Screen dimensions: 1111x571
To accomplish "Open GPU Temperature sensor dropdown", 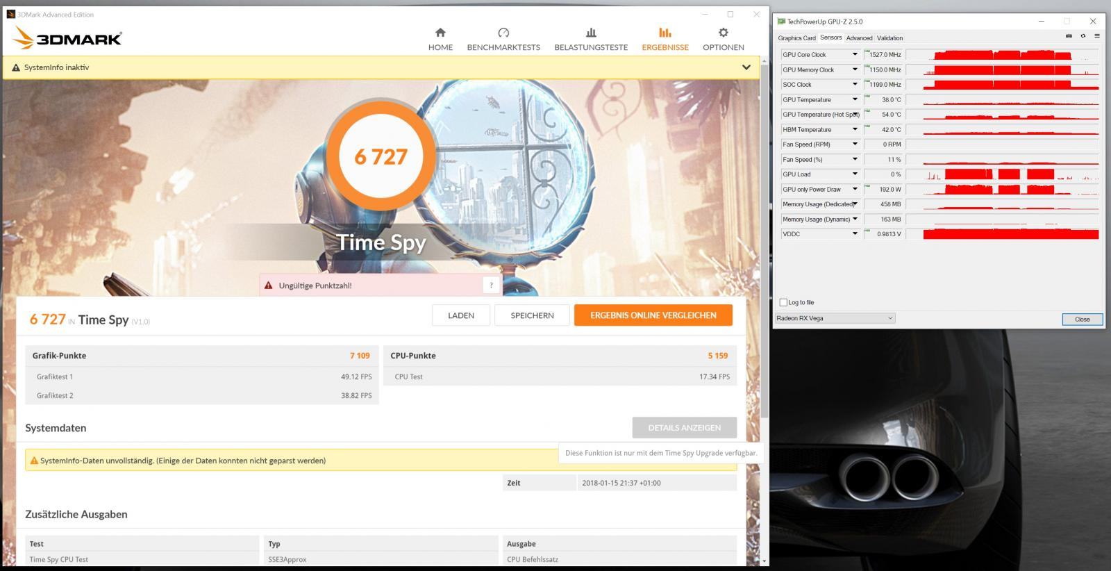I will [855, 99].
